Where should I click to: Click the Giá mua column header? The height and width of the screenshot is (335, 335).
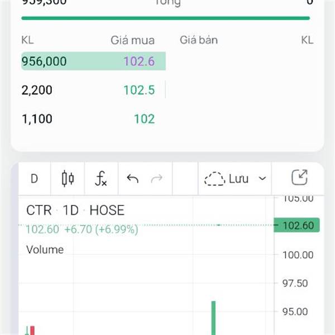tap(132, 40)
